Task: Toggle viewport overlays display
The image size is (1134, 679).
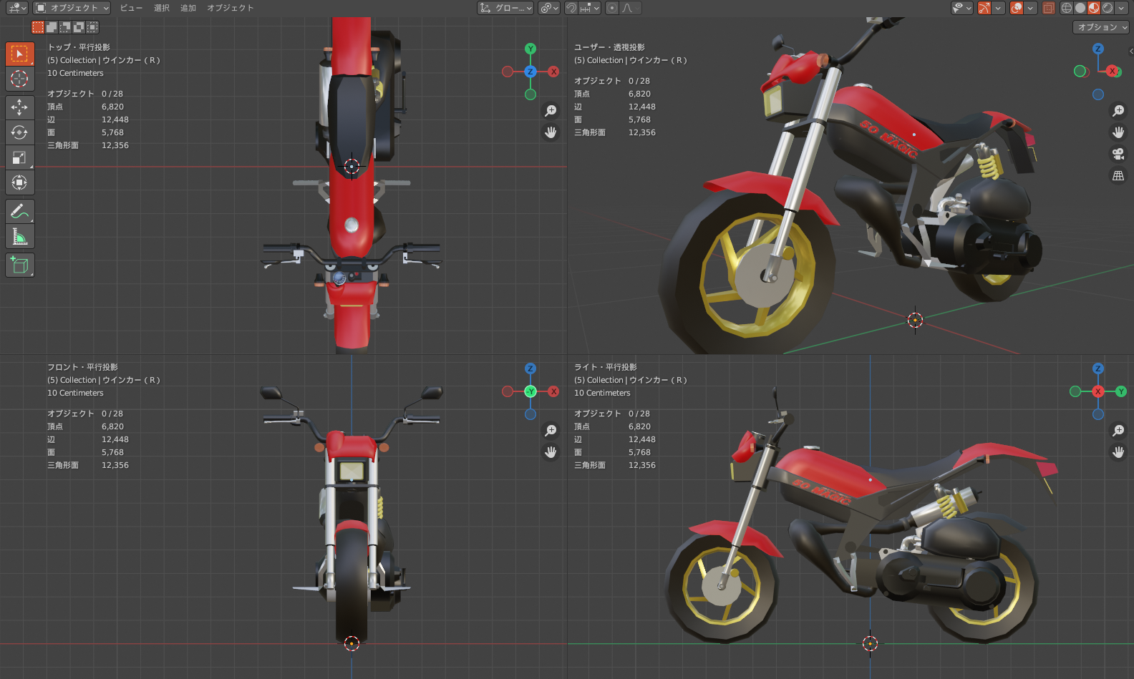Action: coord(1017,8)
